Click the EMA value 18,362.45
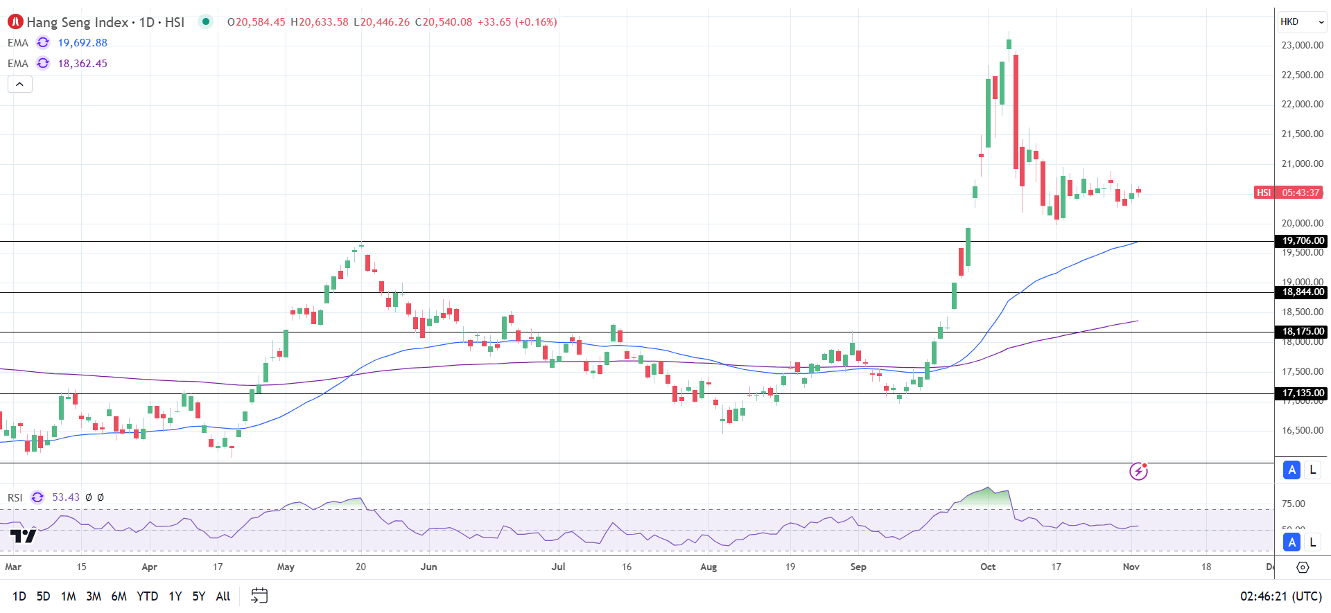This screenshot has width=1331, height=613. [x=82, y=64]
